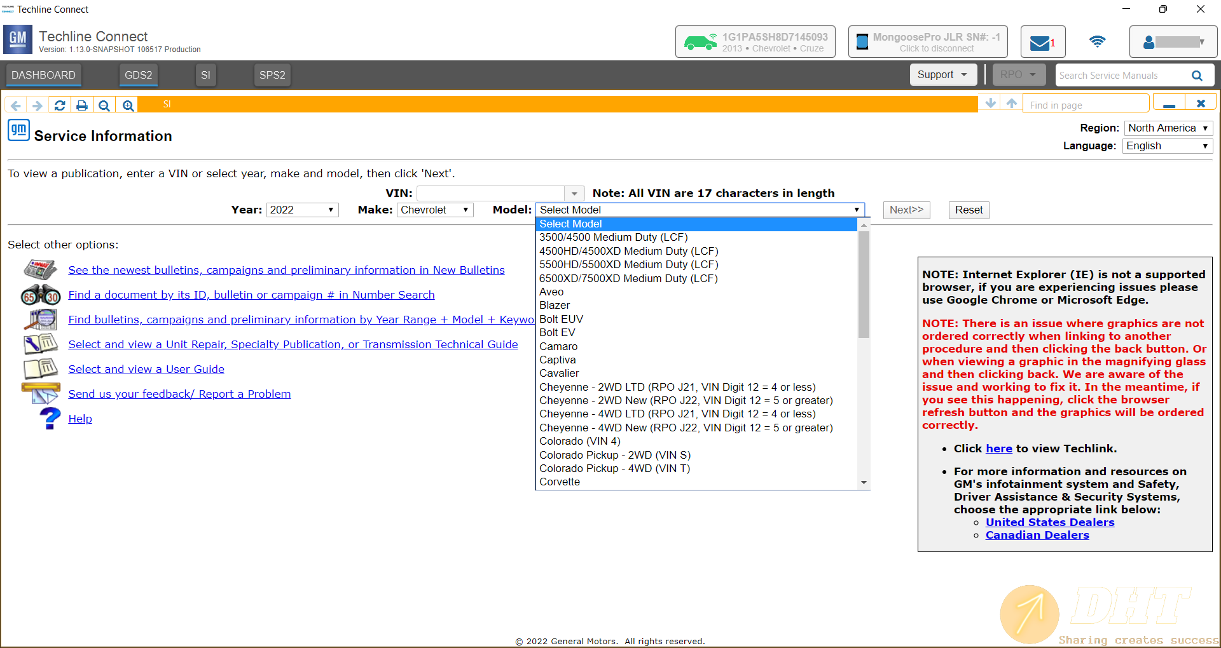The width and height of the screenshot is (1221, 648).
Task: Click the zoom in magnifier icon
Action: tap(128, 105)
